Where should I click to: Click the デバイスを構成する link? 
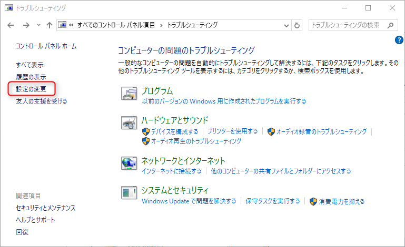[x=174, y=131]
